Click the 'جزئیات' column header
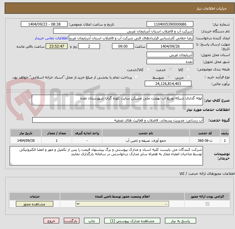This screenshot has width=235, height=229. (35, 196)
